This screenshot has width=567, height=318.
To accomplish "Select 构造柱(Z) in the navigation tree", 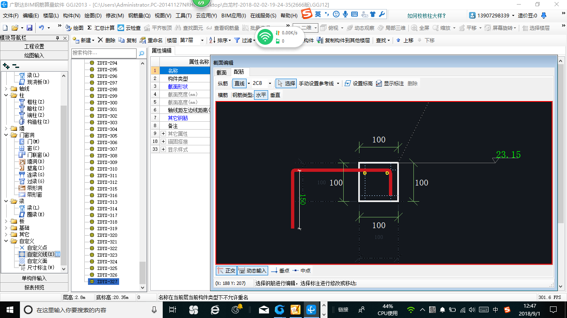I will 38,122.
